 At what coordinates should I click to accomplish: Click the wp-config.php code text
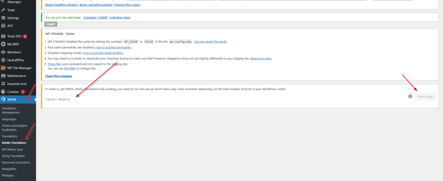[x=180, y=42]
